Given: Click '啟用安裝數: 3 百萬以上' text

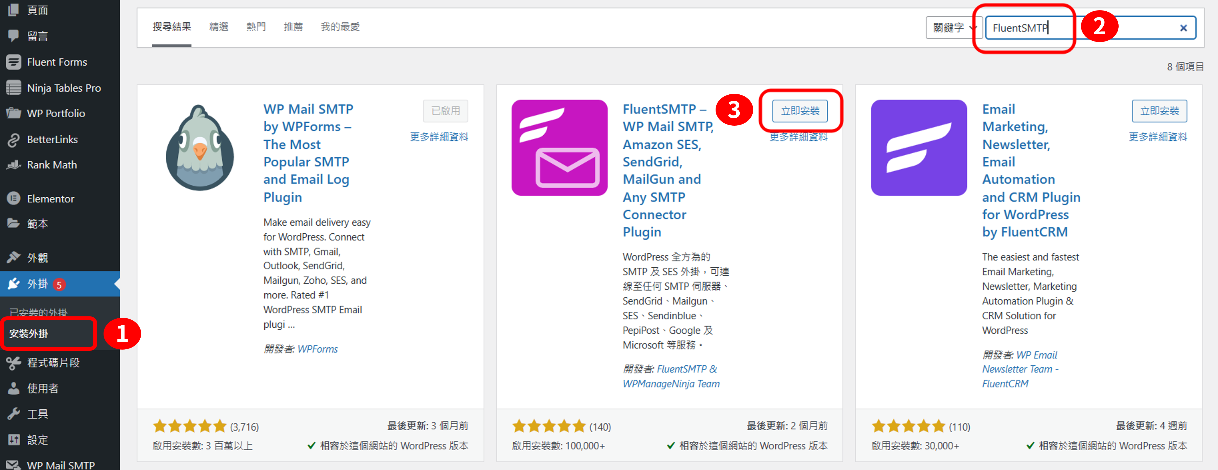Looking at the screenshot, I should (203, 446).
